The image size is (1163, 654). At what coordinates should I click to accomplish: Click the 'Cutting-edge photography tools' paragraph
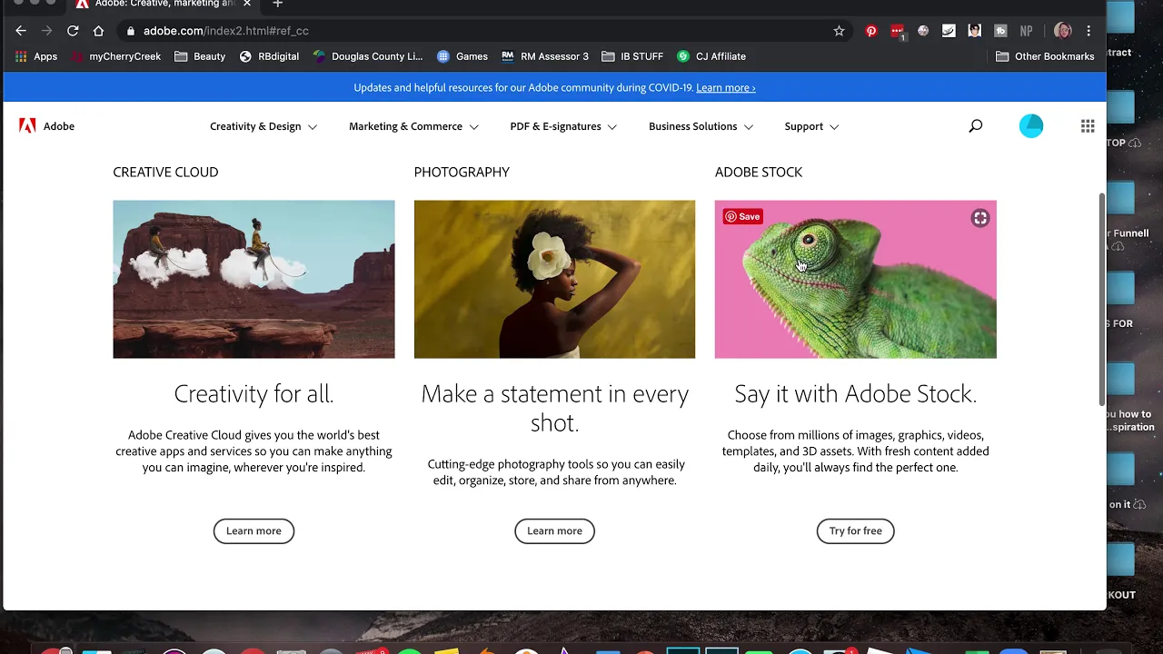coord(554,472)
